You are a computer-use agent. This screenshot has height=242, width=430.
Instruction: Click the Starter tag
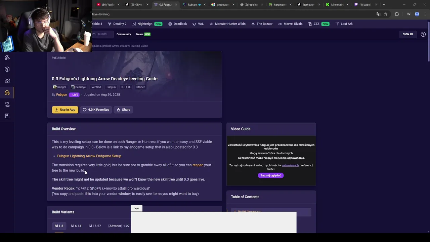click(x=140, y=87)
